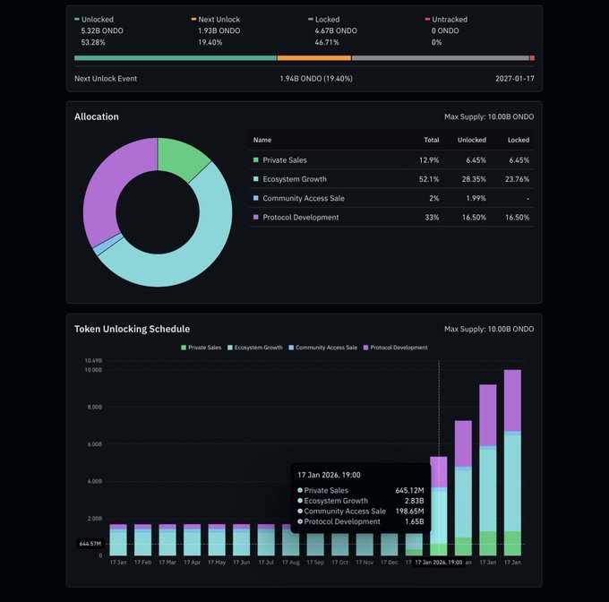The height and width of the screenshot is (602, 609).
Task: Select the Protocol Development row name
Action: click(301, 217)
